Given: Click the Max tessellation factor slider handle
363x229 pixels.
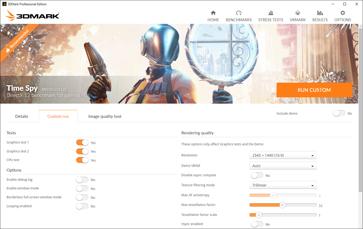Looking at the screenshot, I should [x=282, y=205].
